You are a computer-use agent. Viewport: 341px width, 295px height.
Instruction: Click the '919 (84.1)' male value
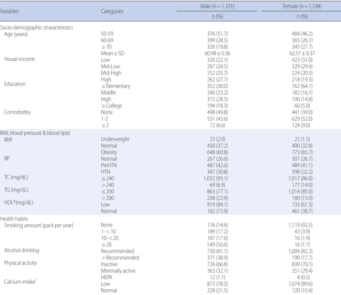click(x=217, y=205)
